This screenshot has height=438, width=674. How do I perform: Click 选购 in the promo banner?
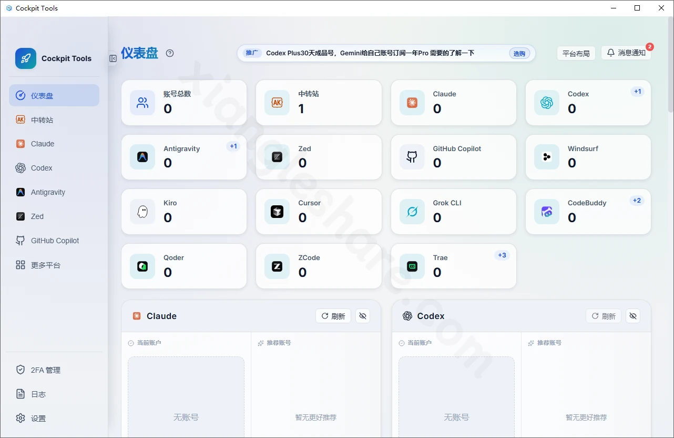pyautogui.click(x=519, y=53)
